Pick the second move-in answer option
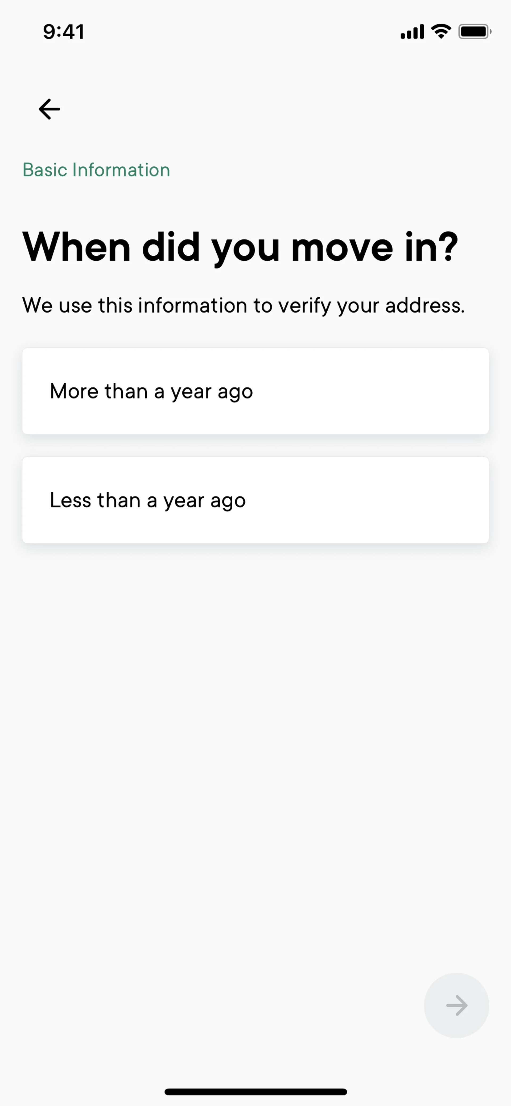Image resolution: width=511 pixels, height=1106 pixels. (x=256, y=500)
